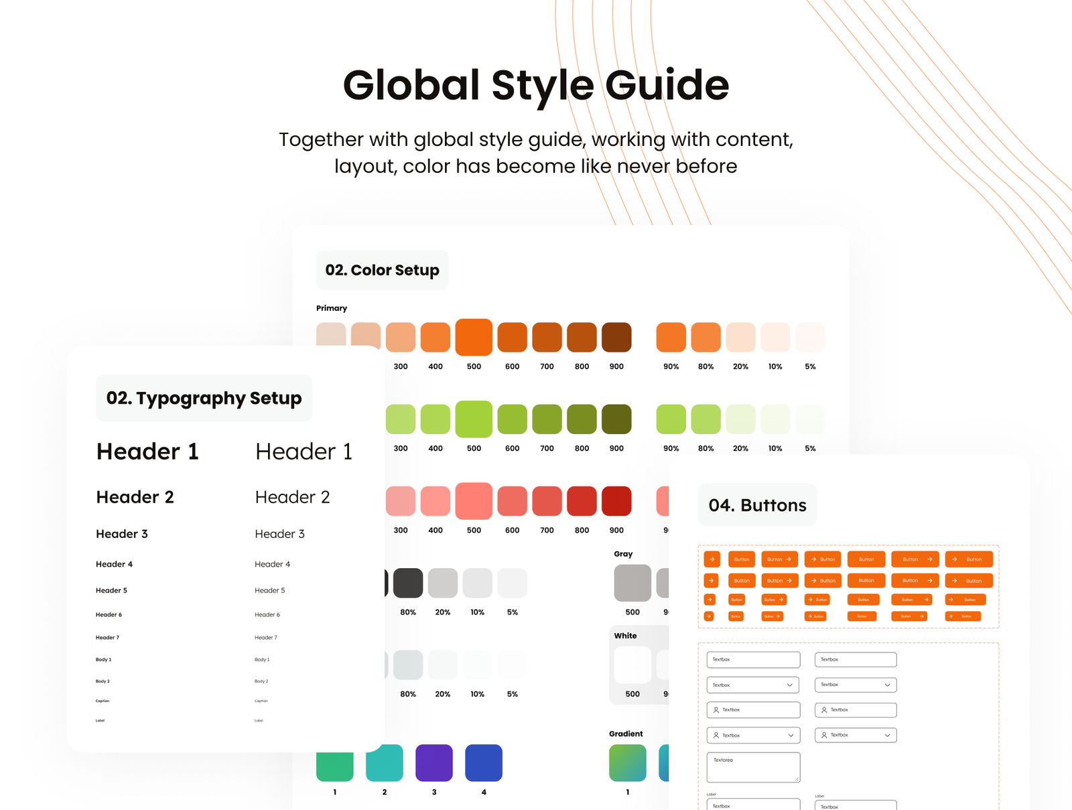Click the arrow-only icon button in the third button row

(x=710, y=600)
